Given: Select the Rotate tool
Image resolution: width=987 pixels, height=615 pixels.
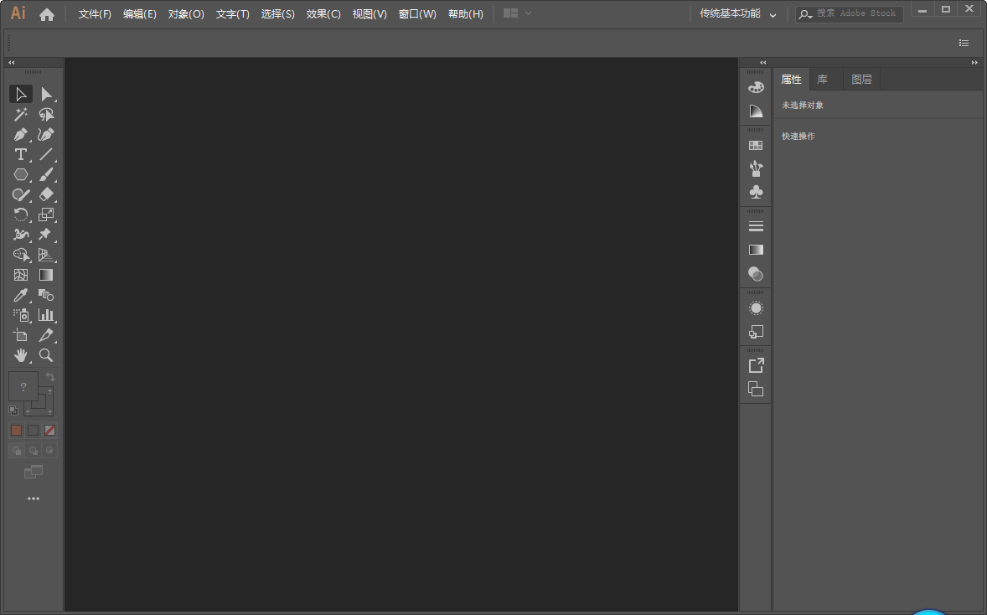Looking at the screenshot, I should coord(21,214).
